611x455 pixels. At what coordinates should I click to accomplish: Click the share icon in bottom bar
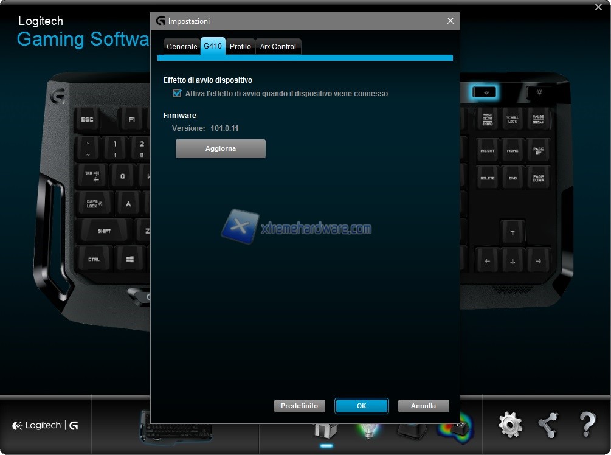point(548,425)
